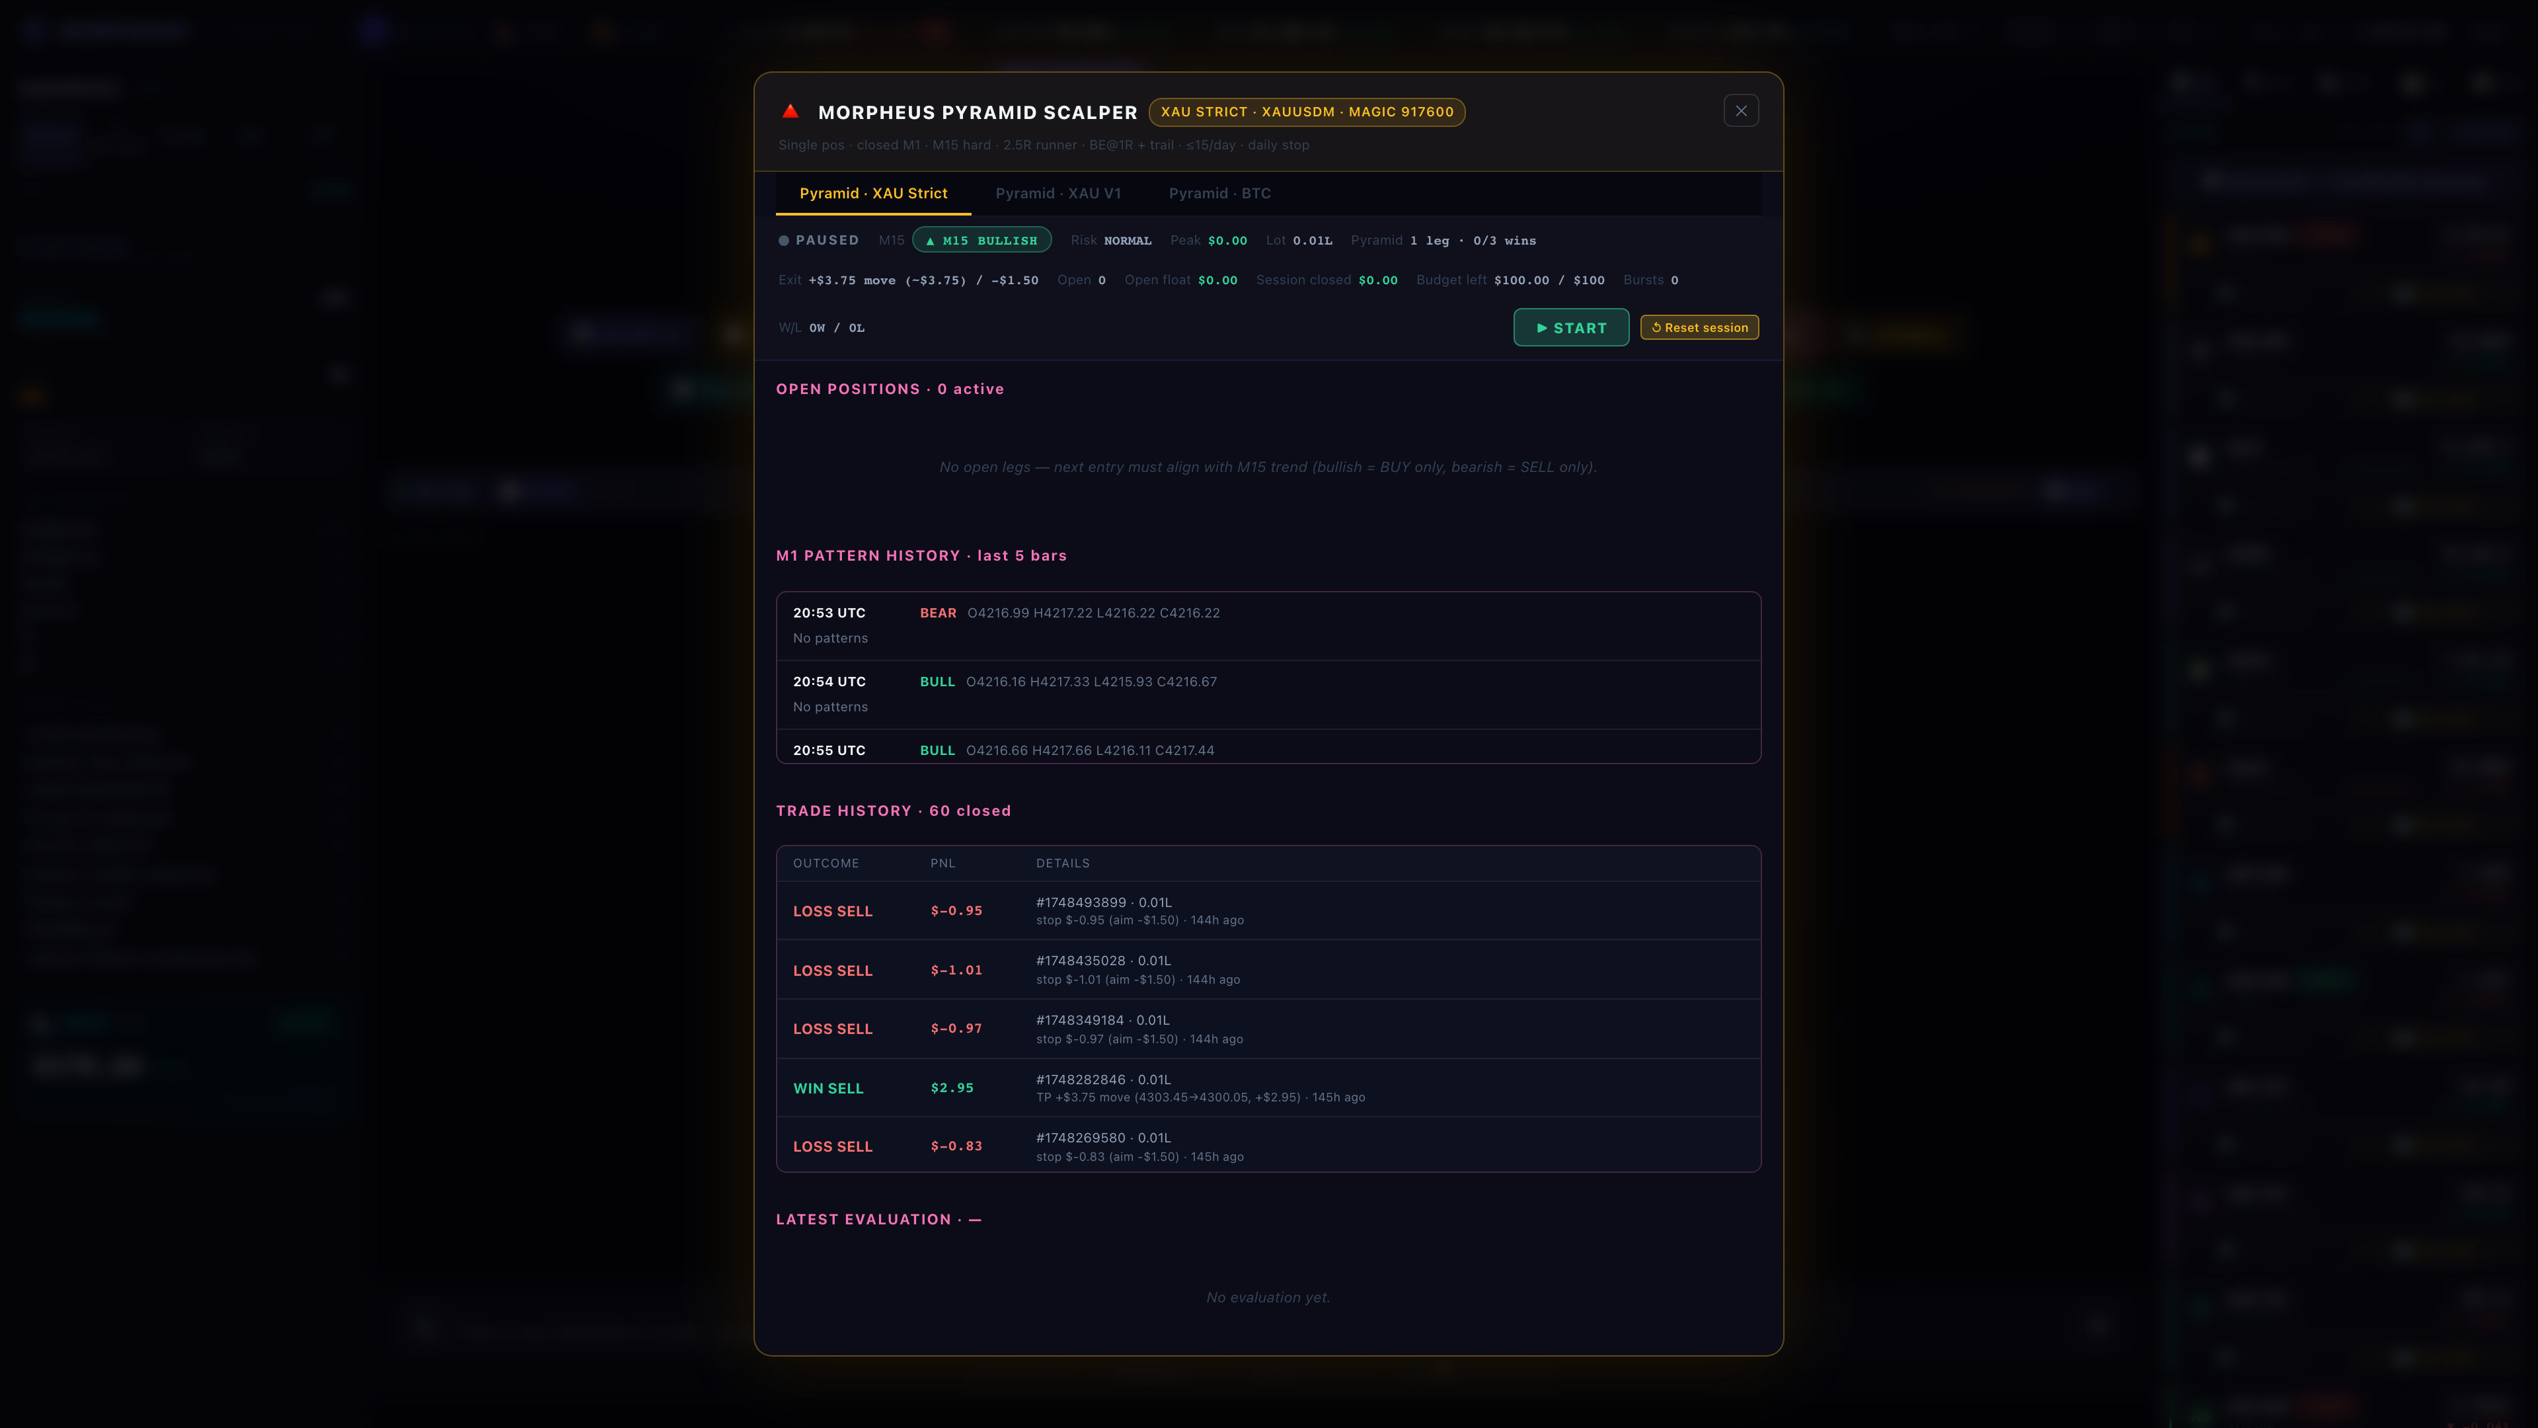Click the PAUSED status indicator dot
The image size is (2538, 1428).
(x=785, y=241)
